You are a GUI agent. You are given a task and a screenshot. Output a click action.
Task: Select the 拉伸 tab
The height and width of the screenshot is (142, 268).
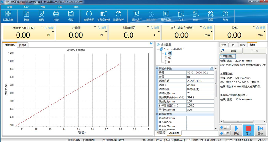point(252,45)
